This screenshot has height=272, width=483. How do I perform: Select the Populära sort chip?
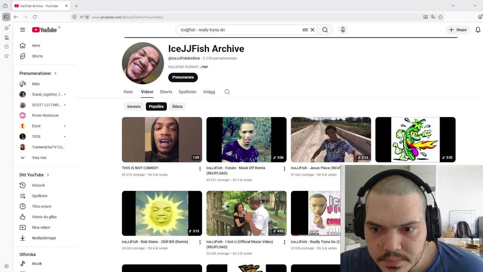156,107
